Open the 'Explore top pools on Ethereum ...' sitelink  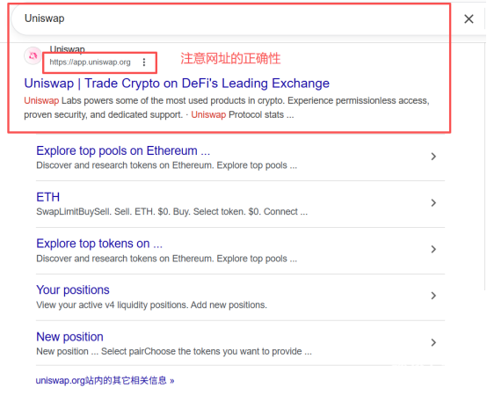point(123,150)
